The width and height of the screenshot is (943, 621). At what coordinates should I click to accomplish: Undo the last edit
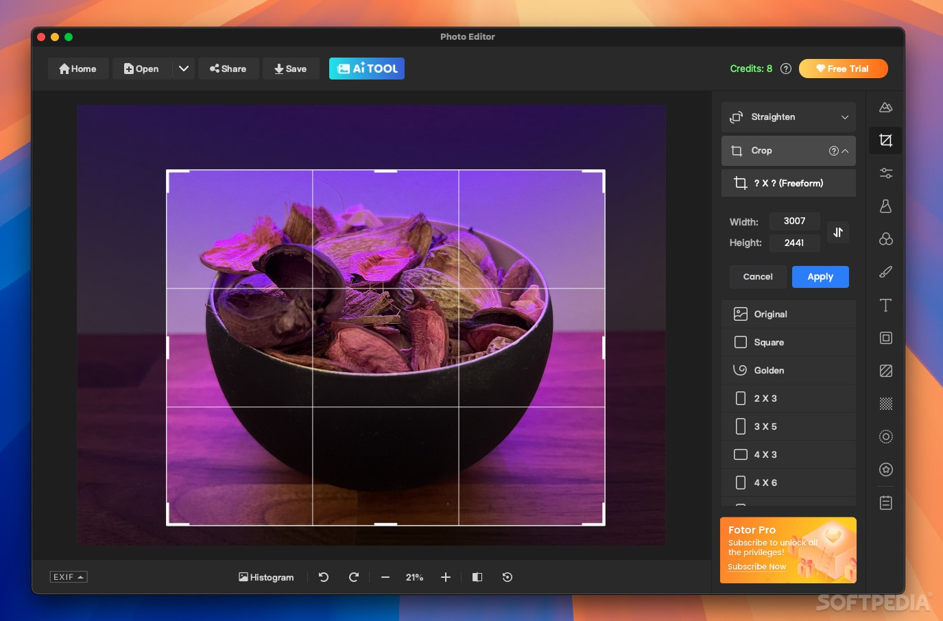[x=323, y=577]
